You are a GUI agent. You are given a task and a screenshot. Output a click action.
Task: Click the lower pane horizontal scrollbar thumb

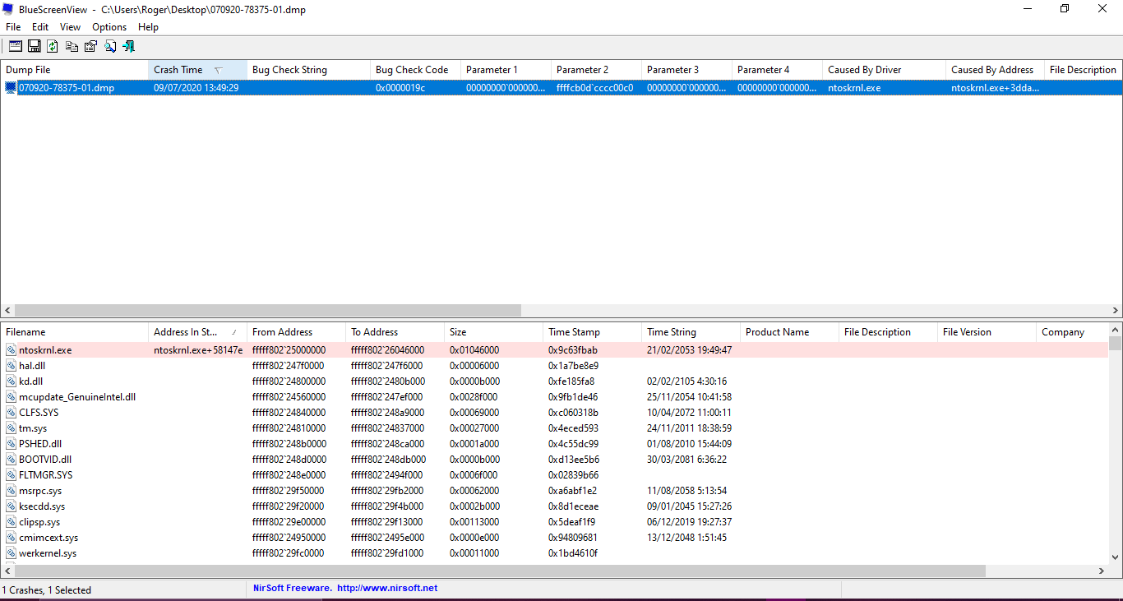point(500,571)
